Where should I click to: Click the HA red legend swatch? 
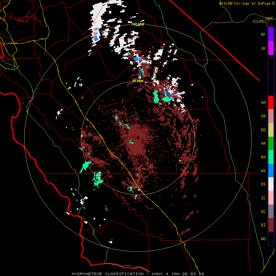coord(271,102)
